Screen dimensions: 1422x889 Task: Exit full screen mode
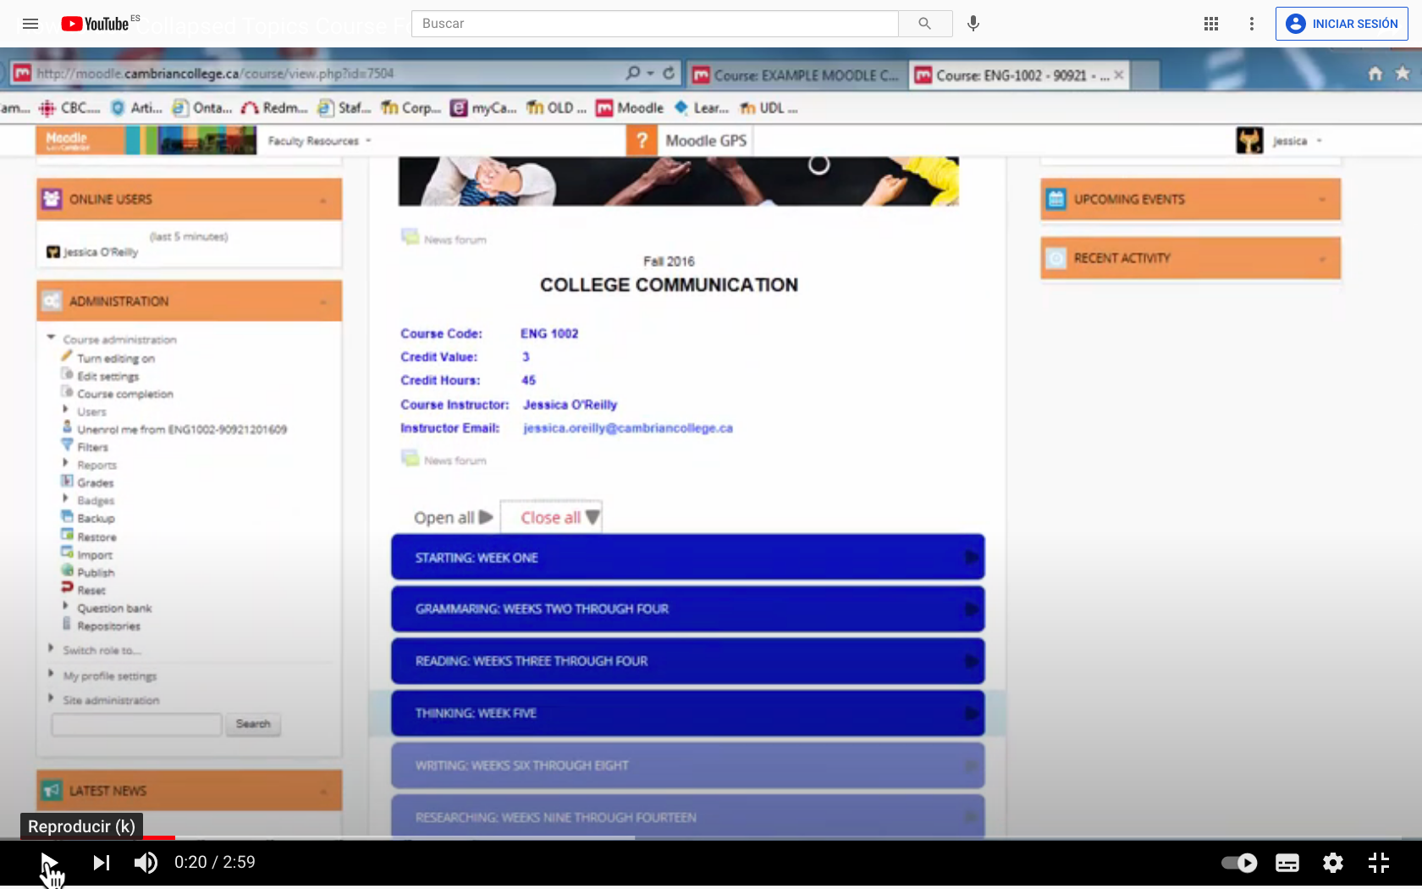coord(1379,863)
